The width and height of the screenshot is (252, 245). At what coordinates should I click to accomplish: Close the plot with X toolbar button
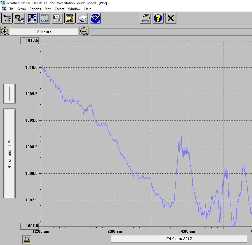[x=171, y=18]
